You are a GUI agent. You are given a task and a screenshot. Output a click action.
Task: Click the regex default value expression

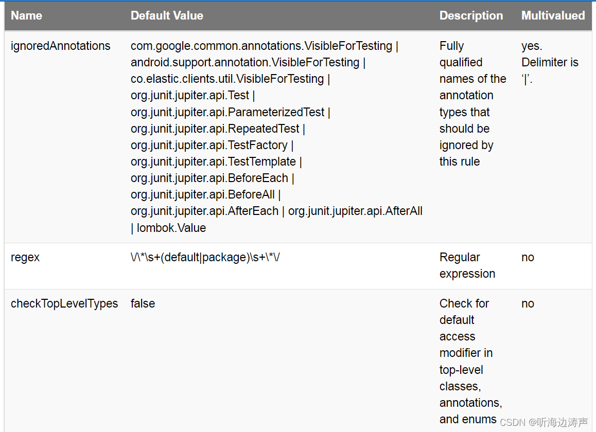205,257
